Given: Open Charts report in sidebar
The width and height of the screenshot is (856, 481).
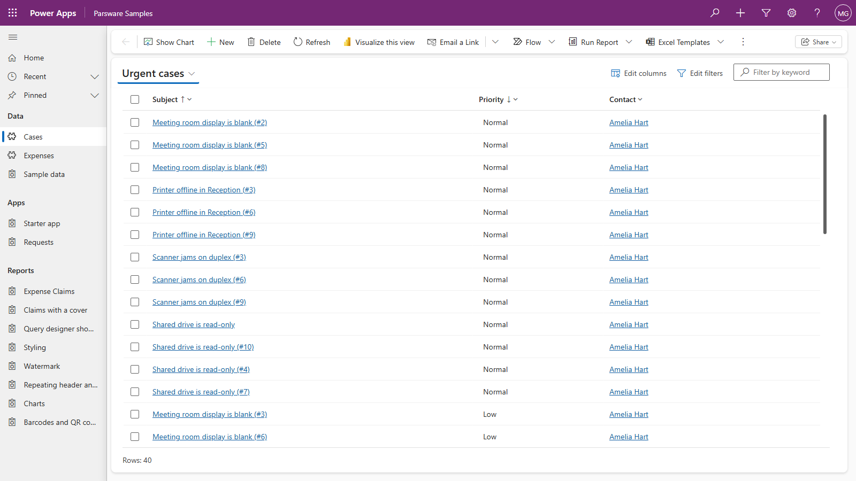Looking at the screenshot, I should (x=53, y=404).
